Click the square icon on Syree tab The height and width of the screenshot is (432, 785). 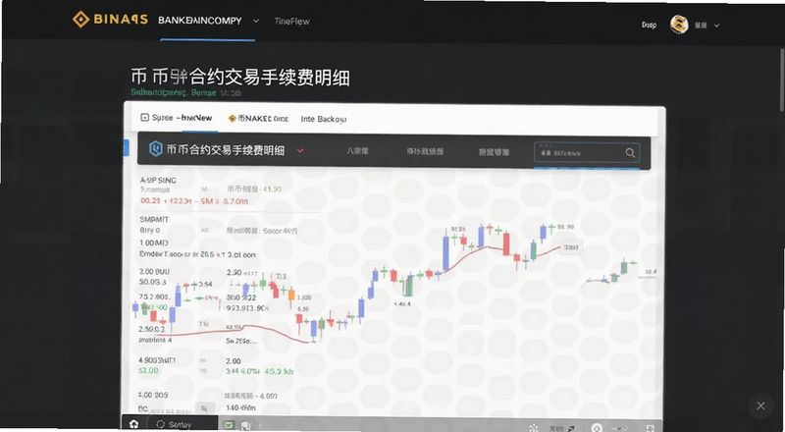click(144, 118)
